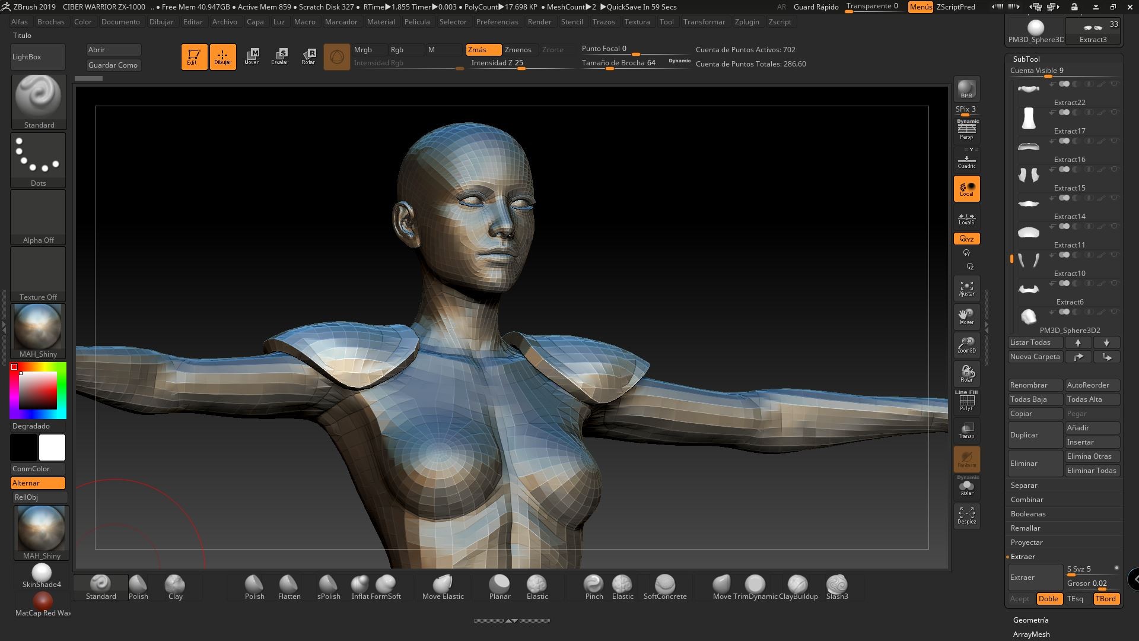The image size is (1139, 641).
Task: Expand the Geometría section
Action: coord(1030,620)
